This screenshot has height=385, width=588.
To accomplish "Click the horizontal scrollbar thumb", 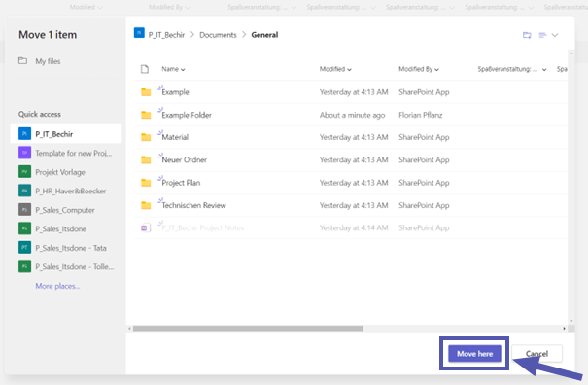I will (248, 329).
